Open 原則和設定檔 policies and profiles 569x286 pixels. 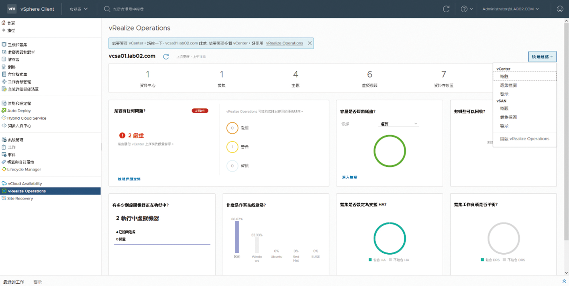coord(16,103)
